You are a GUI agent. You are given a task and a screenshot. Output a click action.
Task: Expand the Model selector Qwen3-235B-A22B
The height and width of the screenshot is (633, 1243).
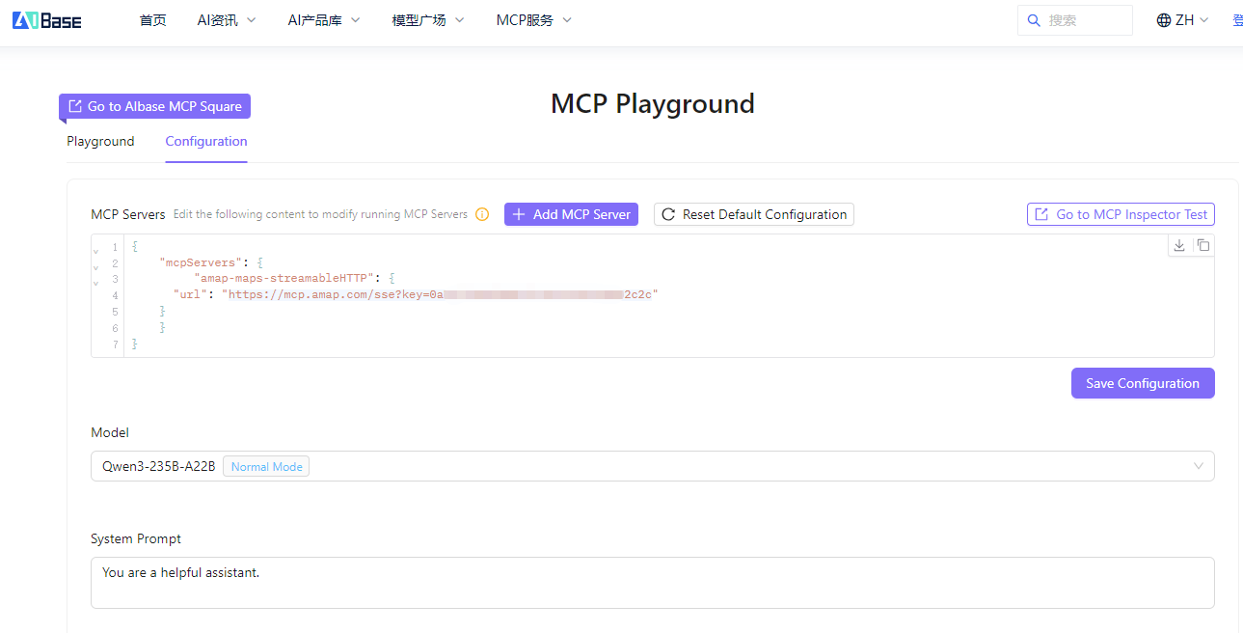coord(653,466)
